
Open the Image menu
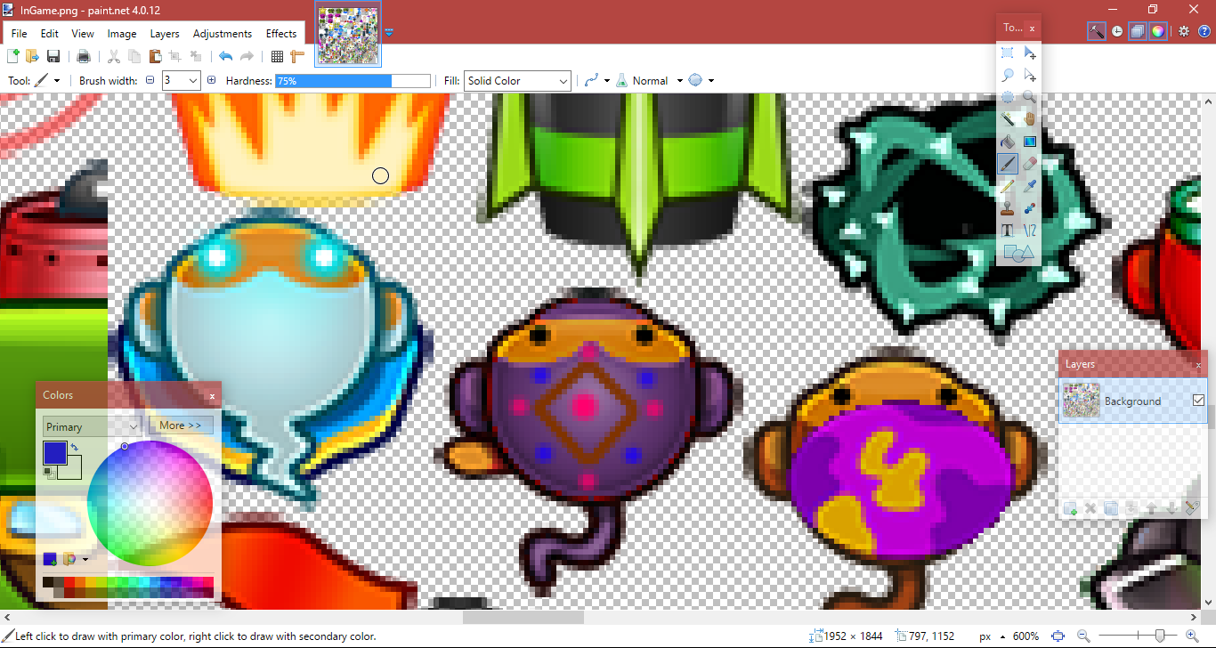point(122,34)
